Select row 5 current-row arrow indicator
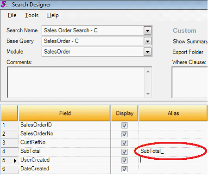208x175 pixels. 15,161
